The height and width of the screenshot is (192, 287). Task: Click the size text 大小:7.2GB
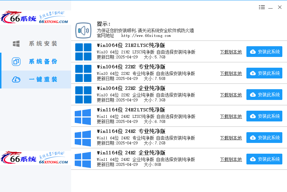(x=155, y=143)
